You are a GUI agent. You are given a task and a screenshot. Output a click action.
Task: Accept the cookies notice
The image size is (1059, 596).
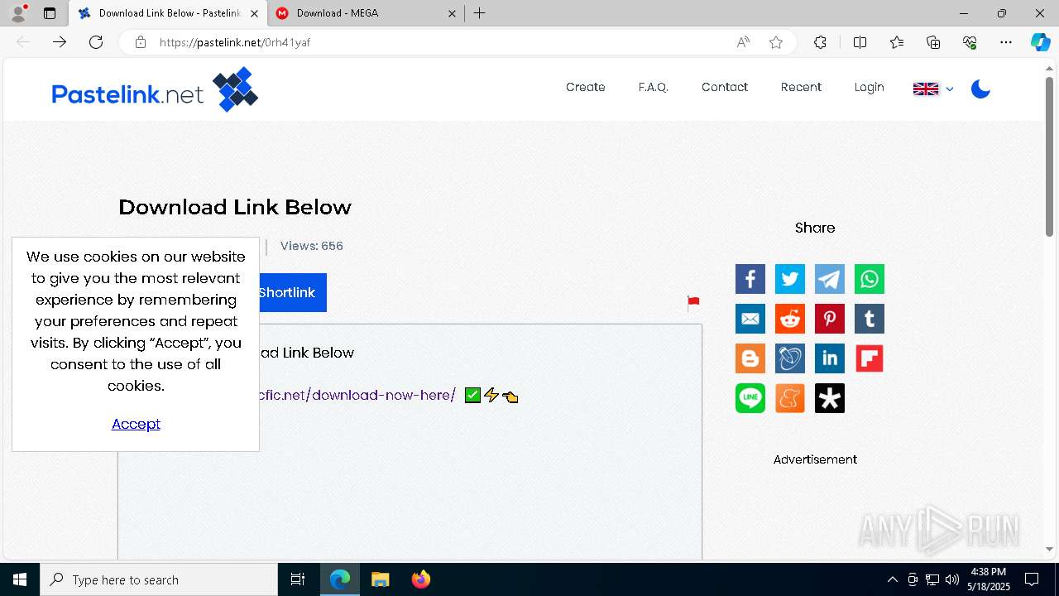[136, 424]
